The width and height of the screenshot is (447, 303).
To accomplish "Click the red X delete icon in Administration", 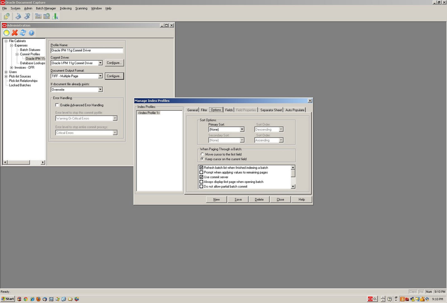I will pos(15,33).
